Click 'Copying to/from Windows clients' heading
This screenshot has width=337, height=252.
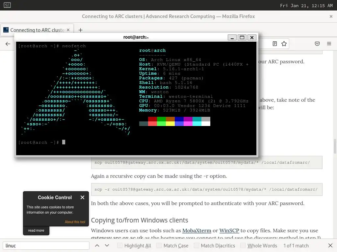click(x=140, y=220)
